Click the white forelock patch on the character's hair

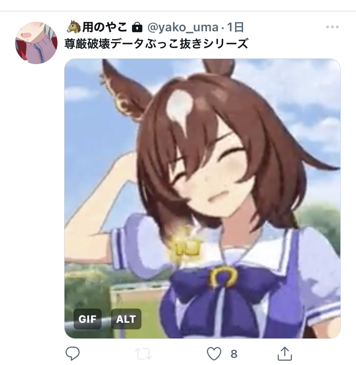coord(179,109)
